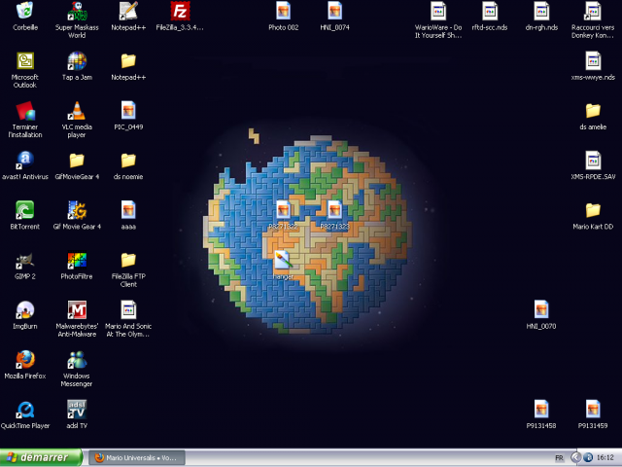
Task: Click the 16:12 taskbar clock
Action: click(605, 458)
